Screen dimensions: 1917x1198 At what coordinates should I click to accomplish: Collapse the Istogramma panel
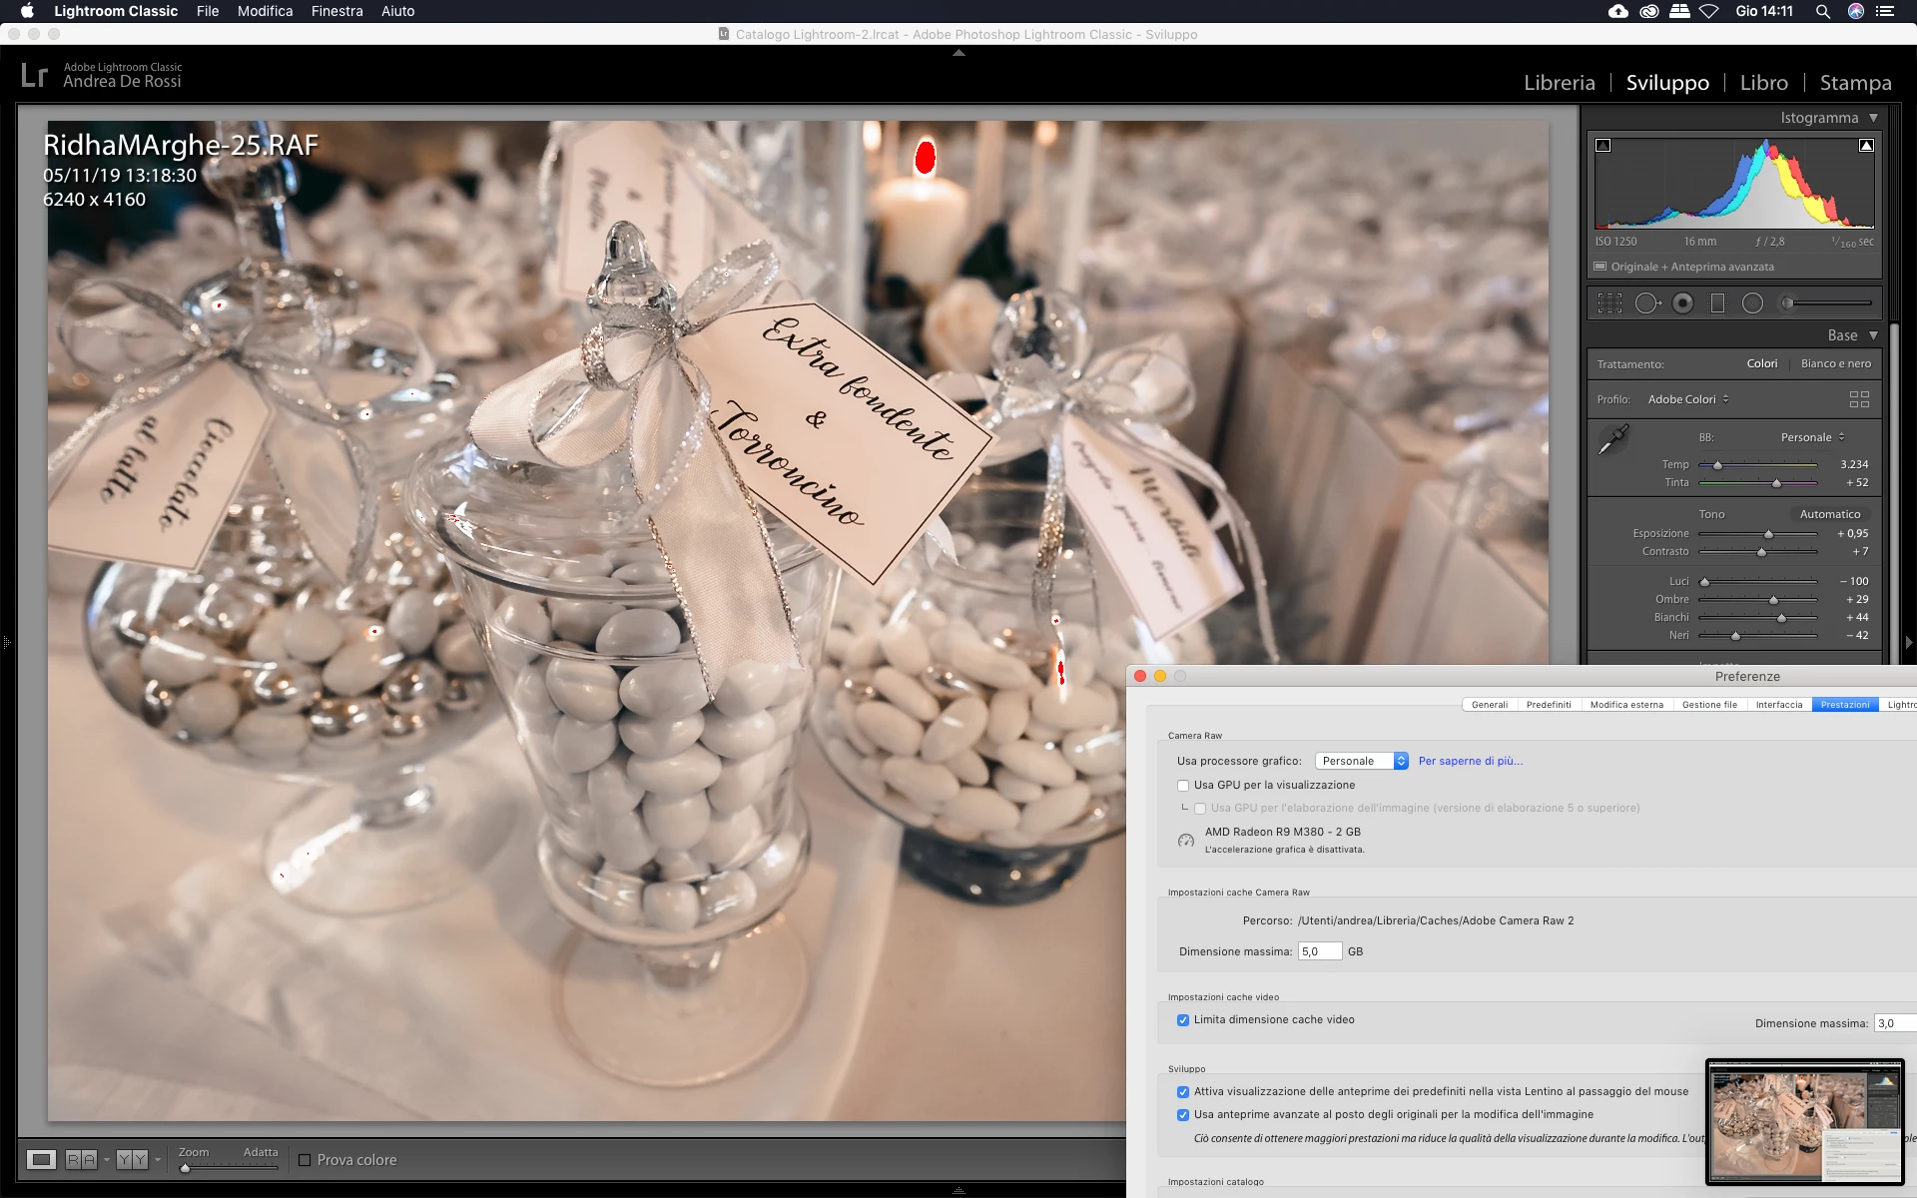1873,118
